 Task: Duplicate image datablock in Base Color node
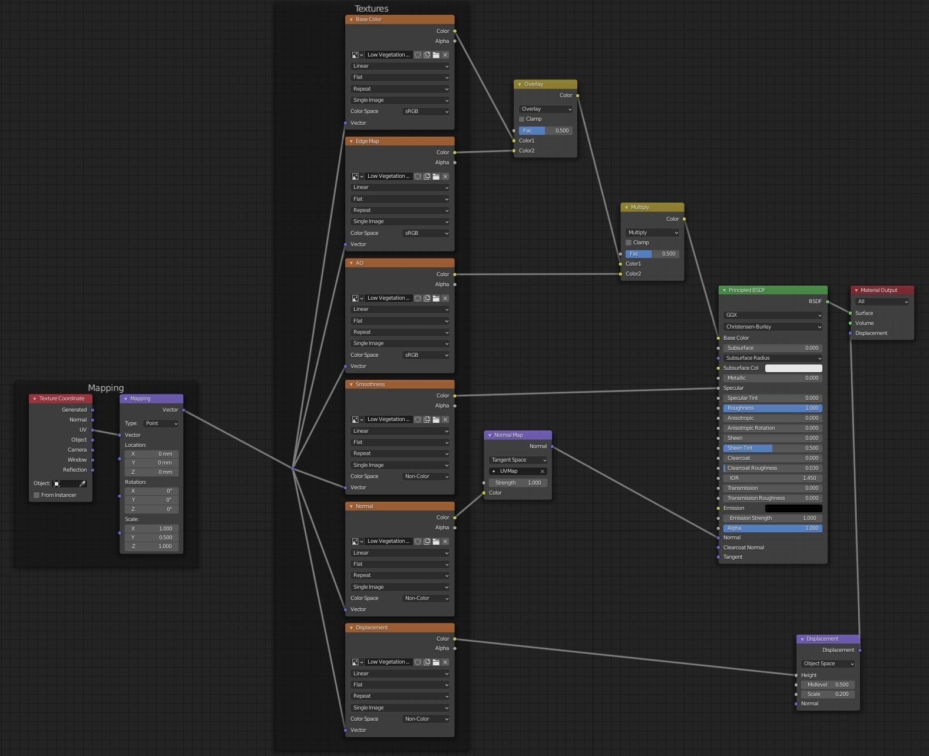(x=427, y=55)
